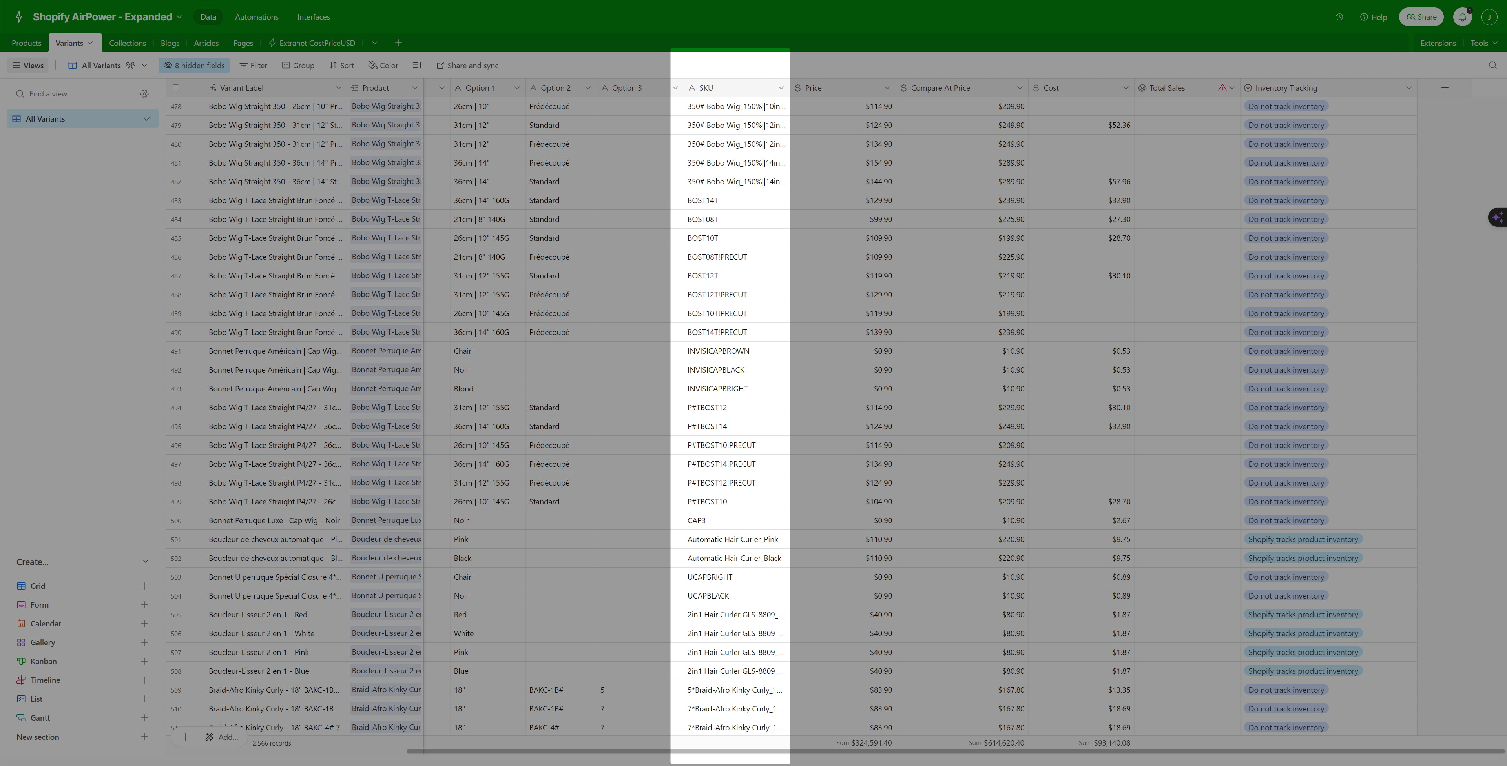
Task: Open the Color options button
Action: pyautogui.click(x=383, y=66)
